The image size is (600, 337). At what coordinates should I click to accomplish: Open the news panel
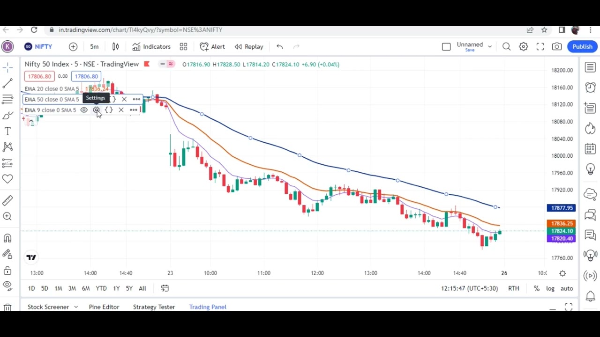tap(590, 108)
